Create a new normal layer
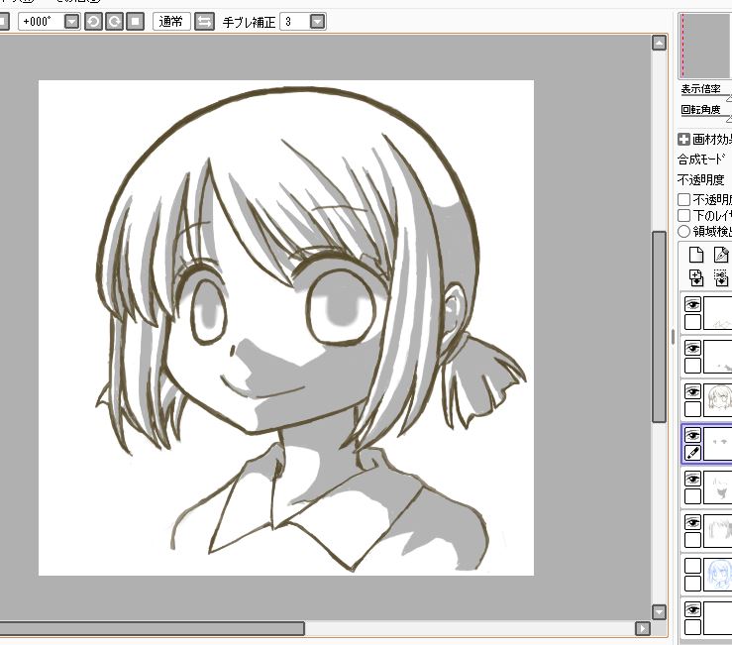 [696, 255]
